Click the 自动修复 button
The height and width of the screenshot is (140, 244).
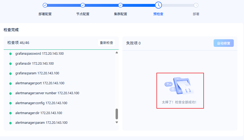coord(224,43)
